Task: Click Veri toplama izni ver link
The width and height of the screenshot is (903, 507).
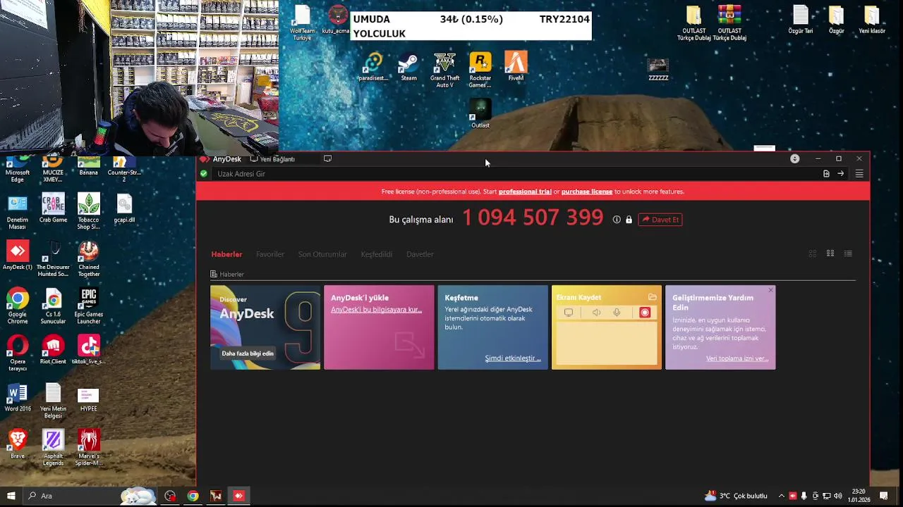Action: tap(737, 358)
